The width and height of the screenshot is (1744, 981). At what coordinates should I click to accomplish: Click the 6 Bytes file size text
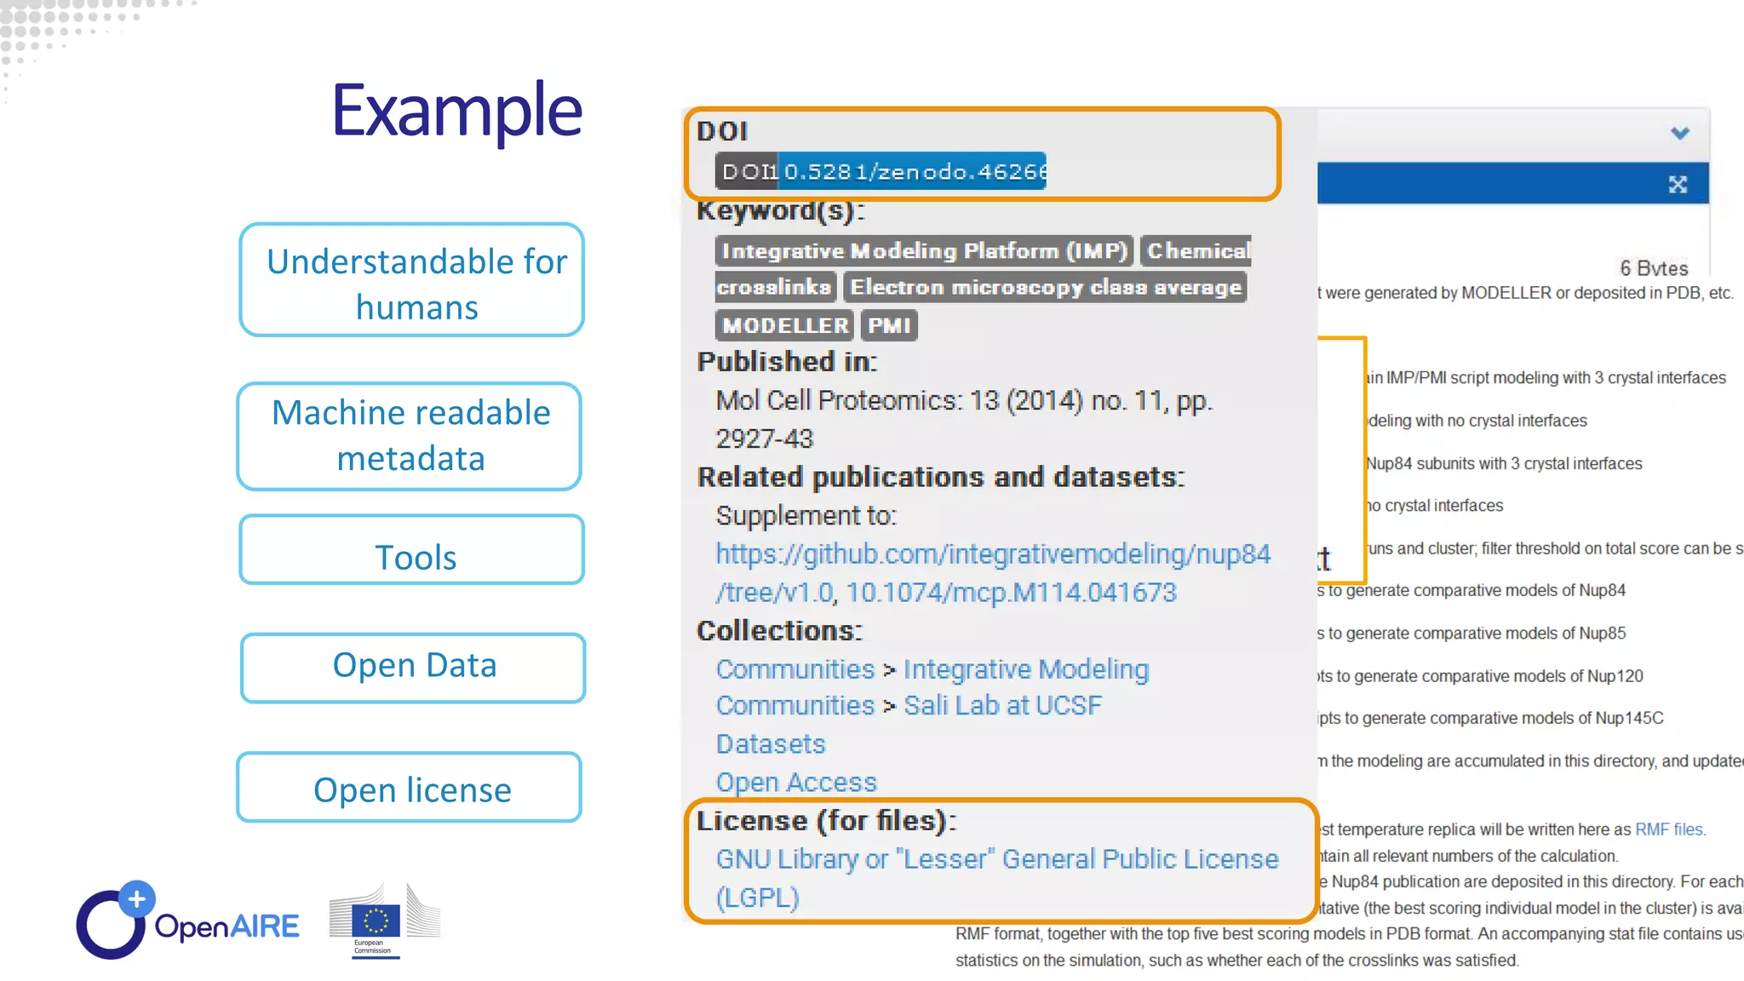(x=1654, y=268)
